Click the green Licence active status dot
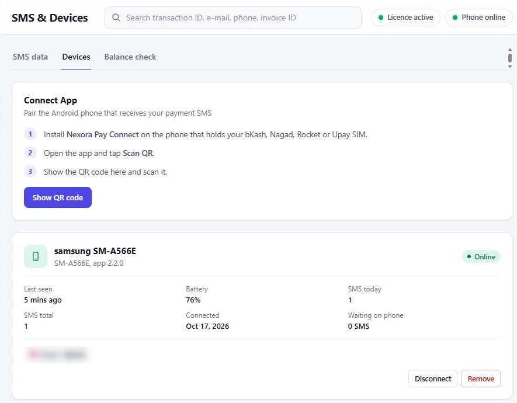Image resolution: width=517 pixels, height=403 pixels. (380, 18)
